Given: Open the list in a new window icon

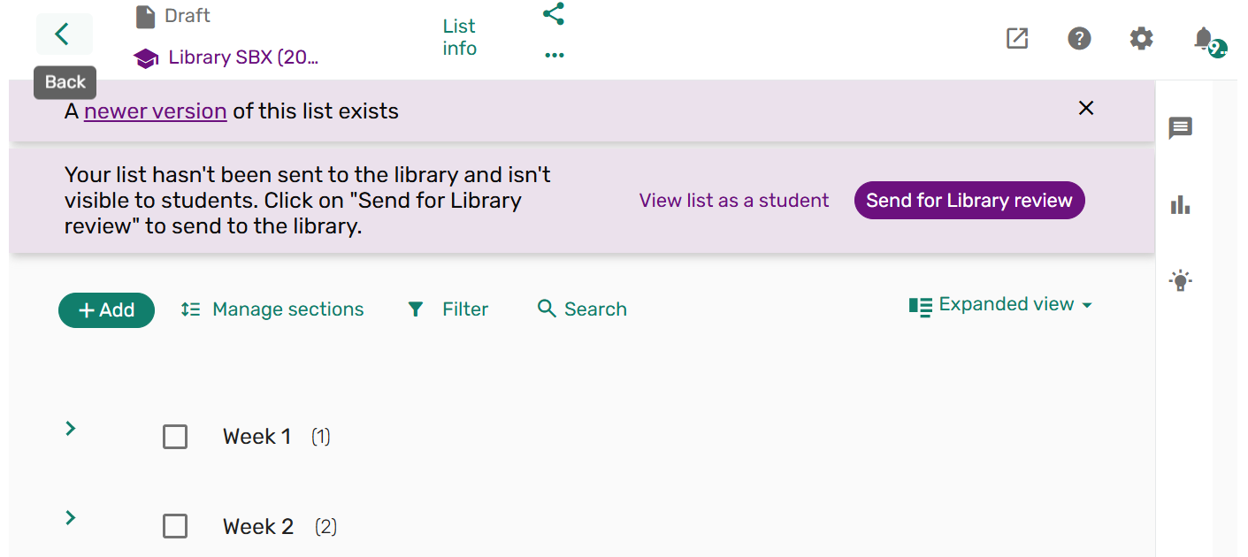Looking at the screenshot, I should pyautogui.click(x=1017, y=39).
